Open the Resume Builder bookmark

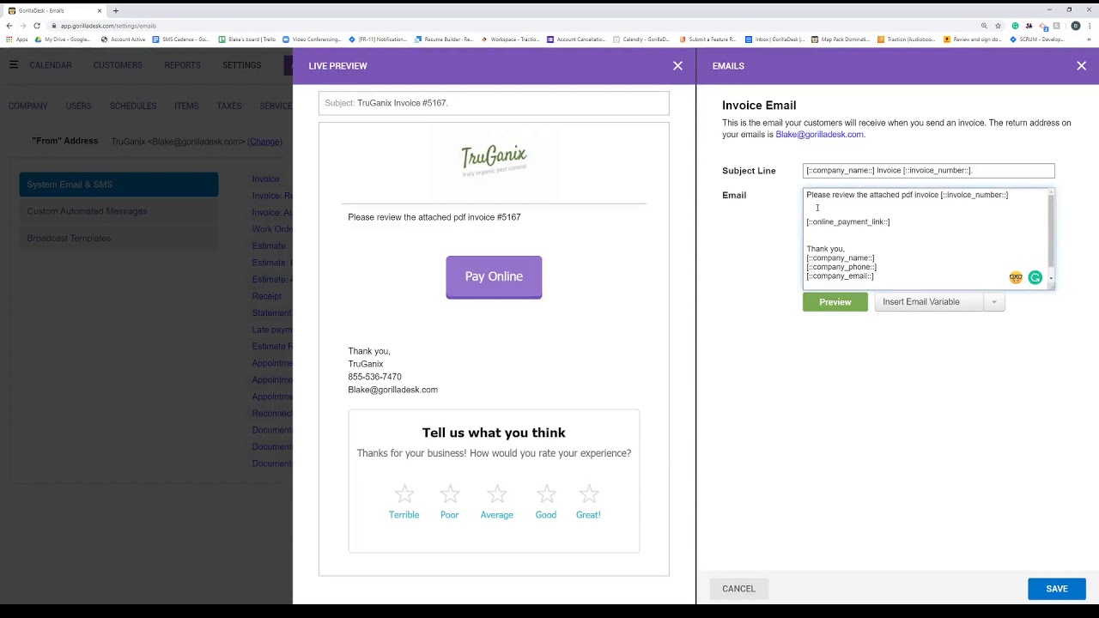[443, 39]
